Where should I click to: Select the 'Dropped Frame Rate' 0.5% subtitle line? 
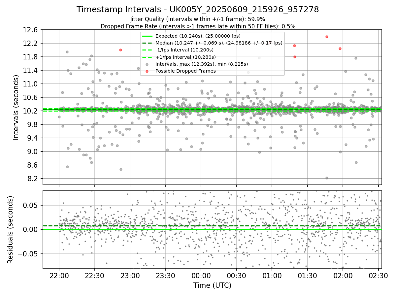pyautogui.click(x=198, y=26)
